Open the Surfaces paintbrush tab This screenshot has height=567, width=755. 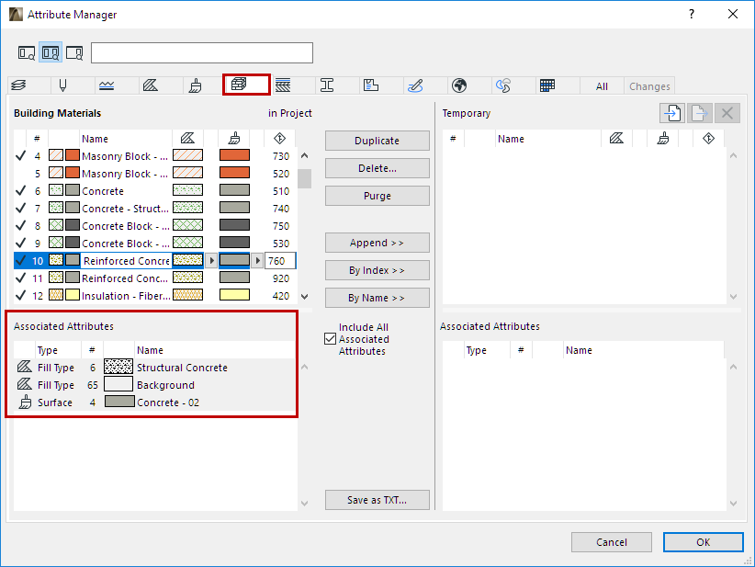pos(195,85)
